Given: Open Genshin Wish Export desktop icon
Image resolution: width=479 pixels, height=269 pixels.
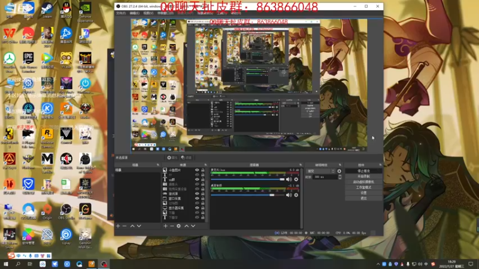Looking at the screenshot, I should [x=85, y=239].
